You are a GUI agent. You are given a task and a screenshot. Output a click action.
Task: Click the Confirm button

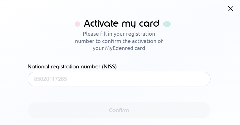point(119,110)
